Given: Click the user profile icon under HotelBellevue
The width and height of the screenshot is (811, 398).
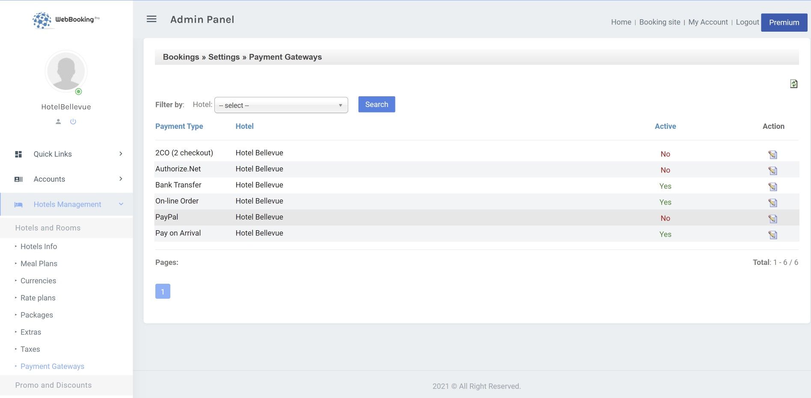Looking at the screenshot, I should point(59,122).
